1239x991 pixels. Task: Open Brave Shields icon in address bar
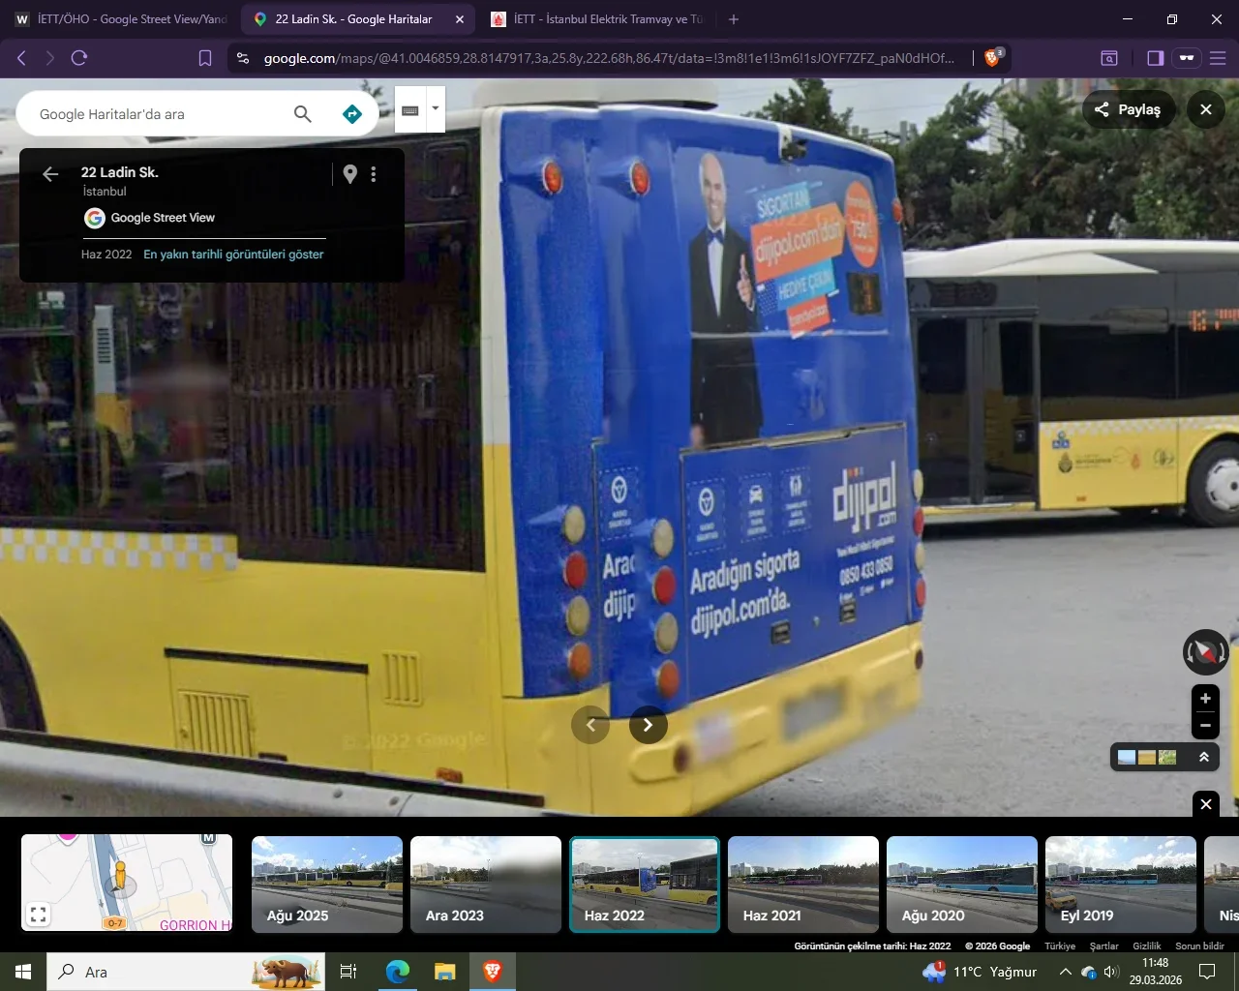tap(992, 58)
